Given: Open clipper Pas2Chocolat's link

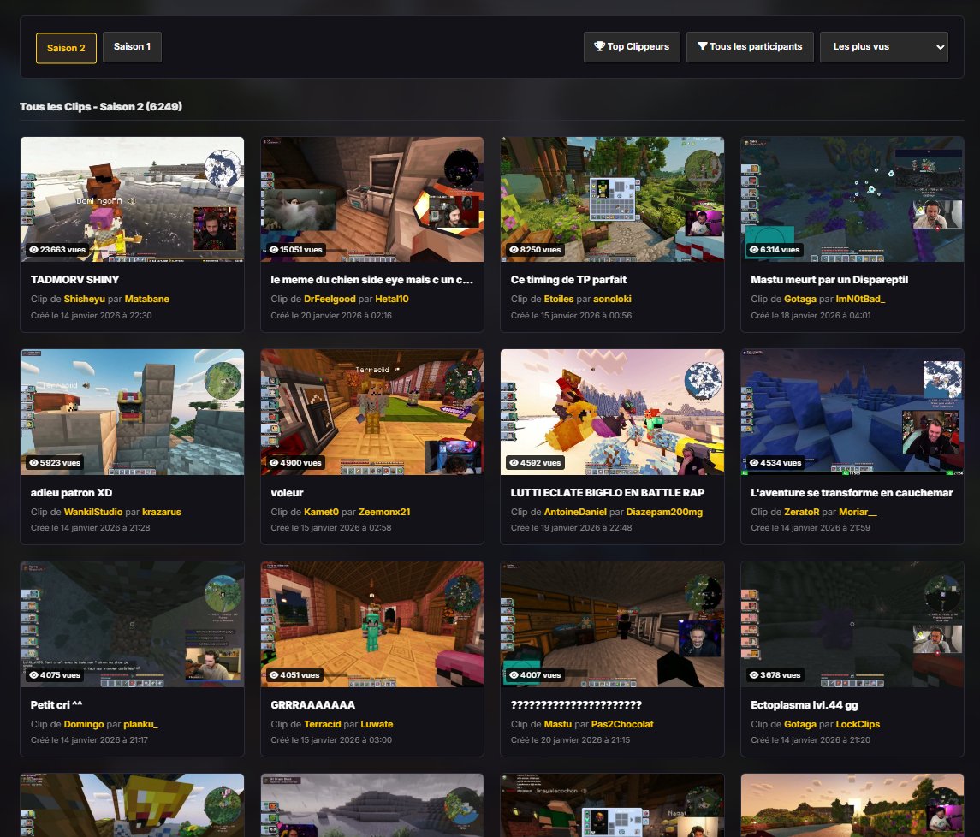Looking at the screenshot, I should [x=622, y=725].
